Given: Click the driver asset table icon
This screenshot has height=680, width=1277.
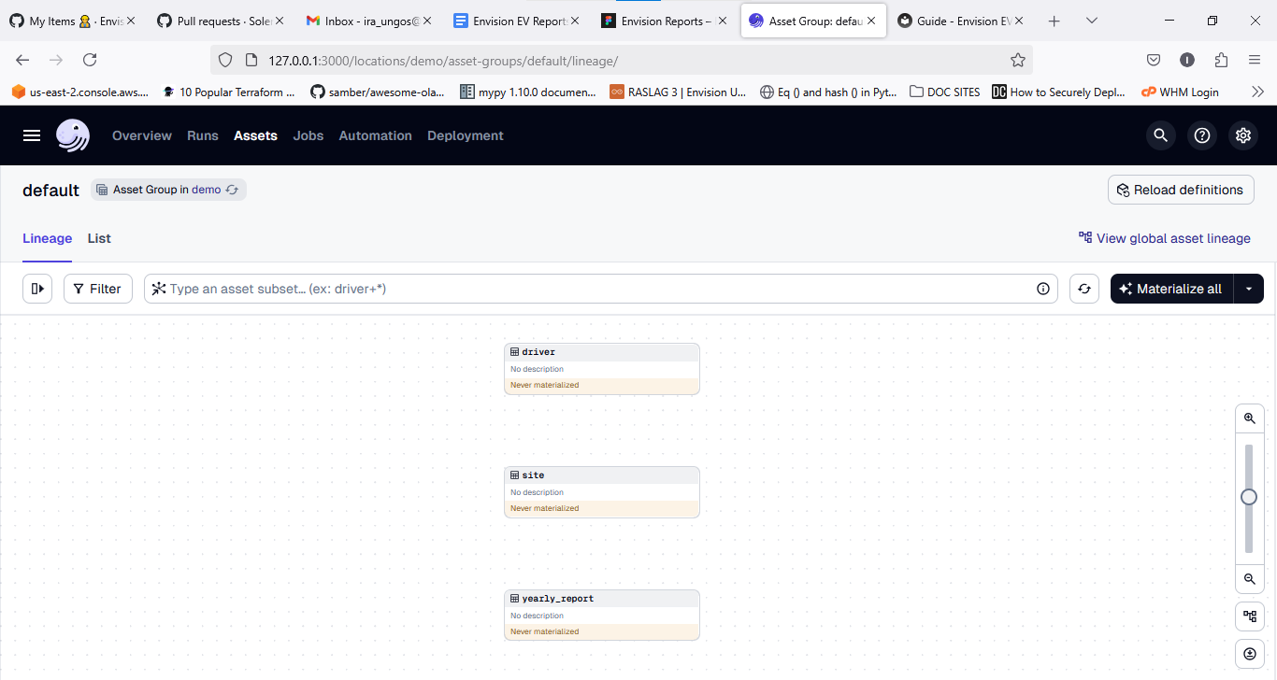Looking at the screenshot, I should tap(514, 352).
